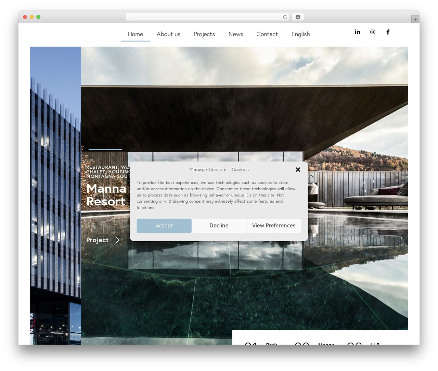Image resolution: width=438 pixels, height=371 pixels.
Task: Click the Manage Consent - Cookies heading
Action: click(219, 169)
